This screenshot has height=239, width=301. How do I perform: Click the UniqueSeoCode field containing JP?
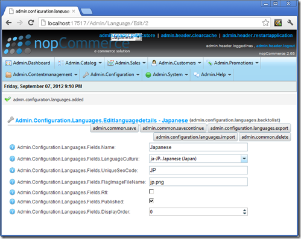coord(198,170)
